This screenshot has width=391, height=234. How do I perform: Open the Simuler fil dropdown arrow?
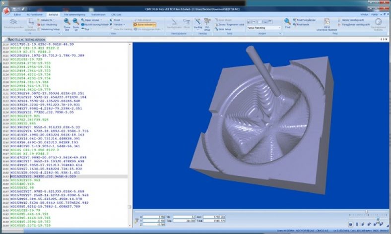pyautogui.click(x=54, y=20)
